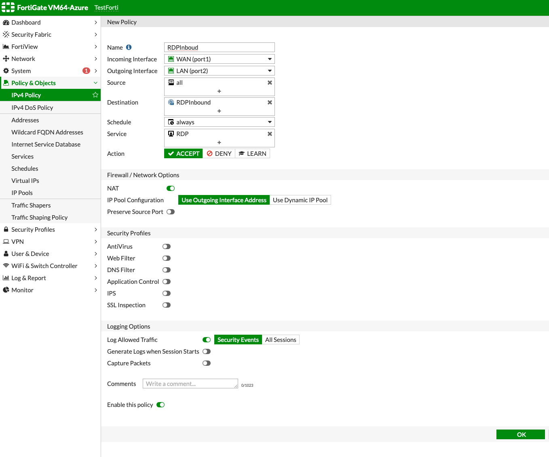Expand the Security Profiles sidebar section
This screenshot has width=549, height=457.
tap(33, 229)
